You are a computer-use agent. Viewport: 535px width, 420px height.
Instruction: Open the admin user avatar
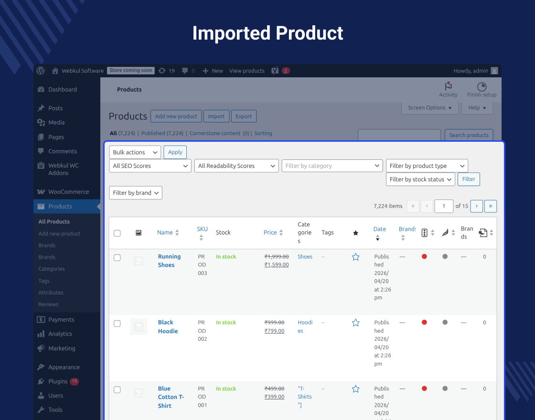tap(494, 71)
